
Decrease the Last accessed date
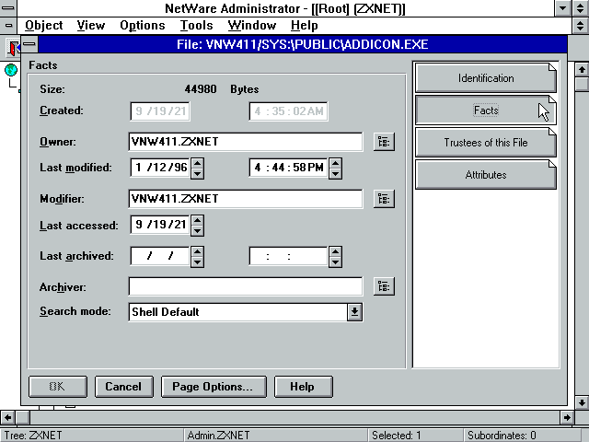(x=197, y=230)
